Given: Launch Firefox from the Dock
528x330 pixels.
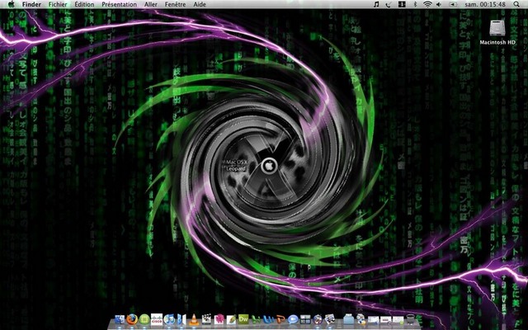Looking at the screenshot, I should point(132,319).
